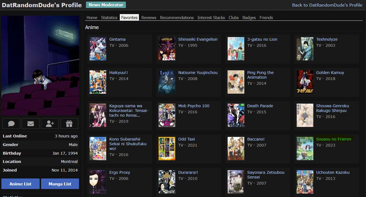The width and height of the screenshot is (366, 197).
Task: Click the Sayonara Zetsubou Sensei thumbnail
Action: [236, 182]
